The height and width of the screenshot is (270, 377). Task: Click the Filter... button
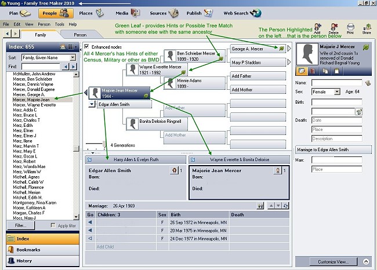pyautogui.click(x=21, y=225)
